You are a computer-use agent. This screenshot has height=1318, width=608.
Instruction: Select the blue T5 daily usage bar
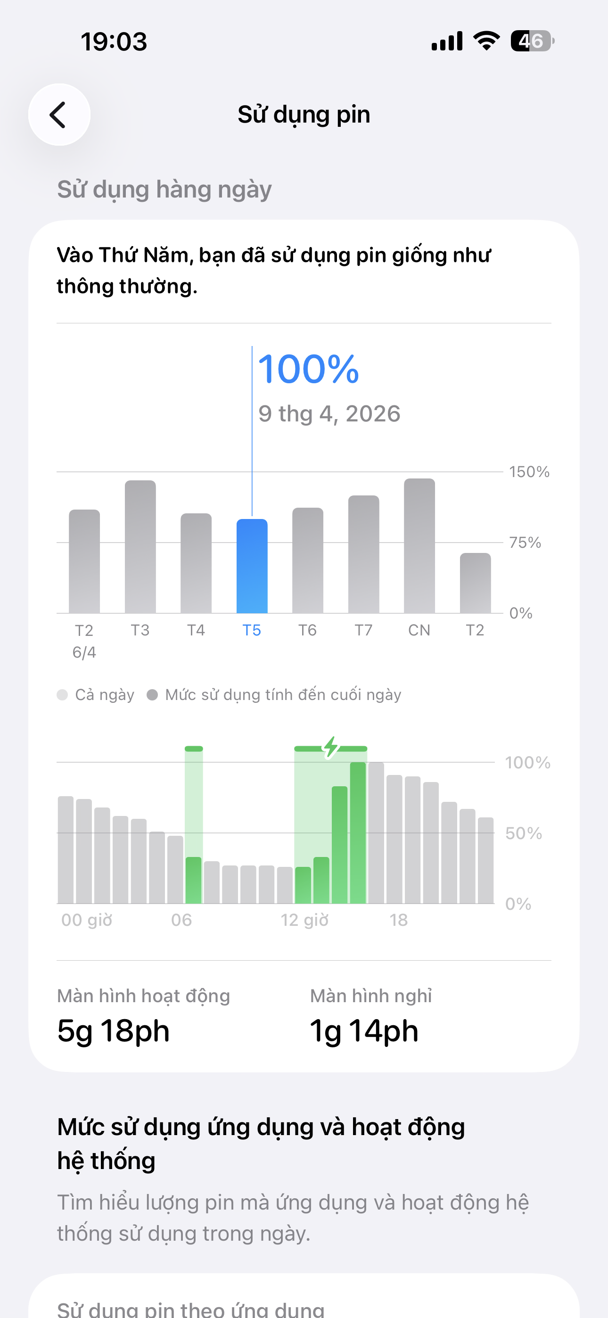(x=252, y=566)
